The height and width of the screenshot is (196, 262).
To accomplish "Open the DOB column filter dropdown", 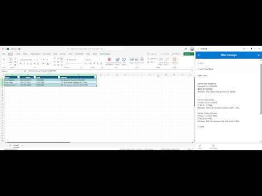I will coord(59,77).
